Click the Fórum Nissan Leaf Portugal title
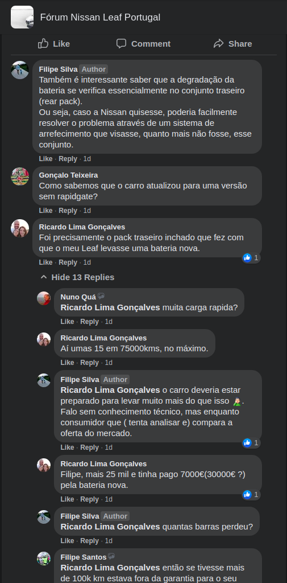This screenshot has height=583, width=287. tap(100, 17)
